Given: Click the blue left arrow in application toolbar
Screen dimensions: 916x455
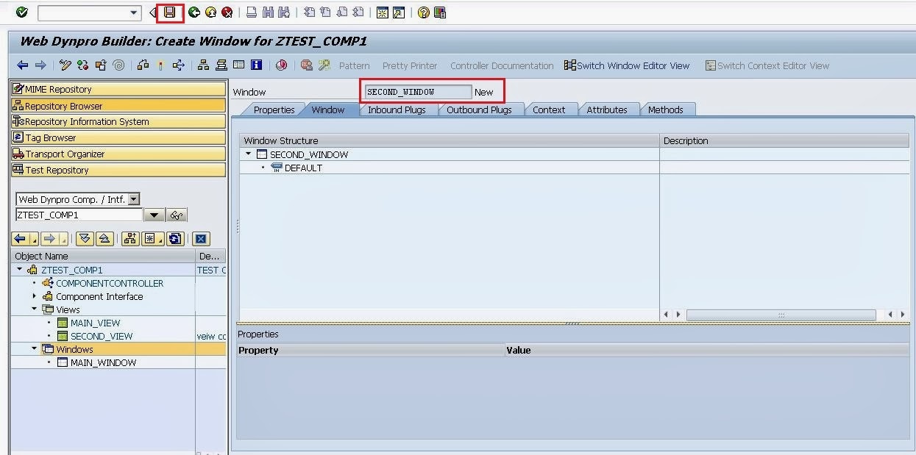Looking at the screenshot, I should point(23,65).
